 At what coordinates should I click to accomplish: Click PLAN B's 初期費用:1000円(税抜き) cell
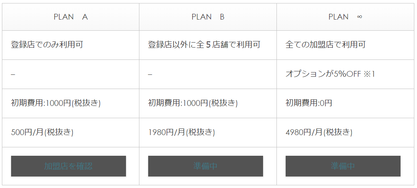[x=193, y=103]
